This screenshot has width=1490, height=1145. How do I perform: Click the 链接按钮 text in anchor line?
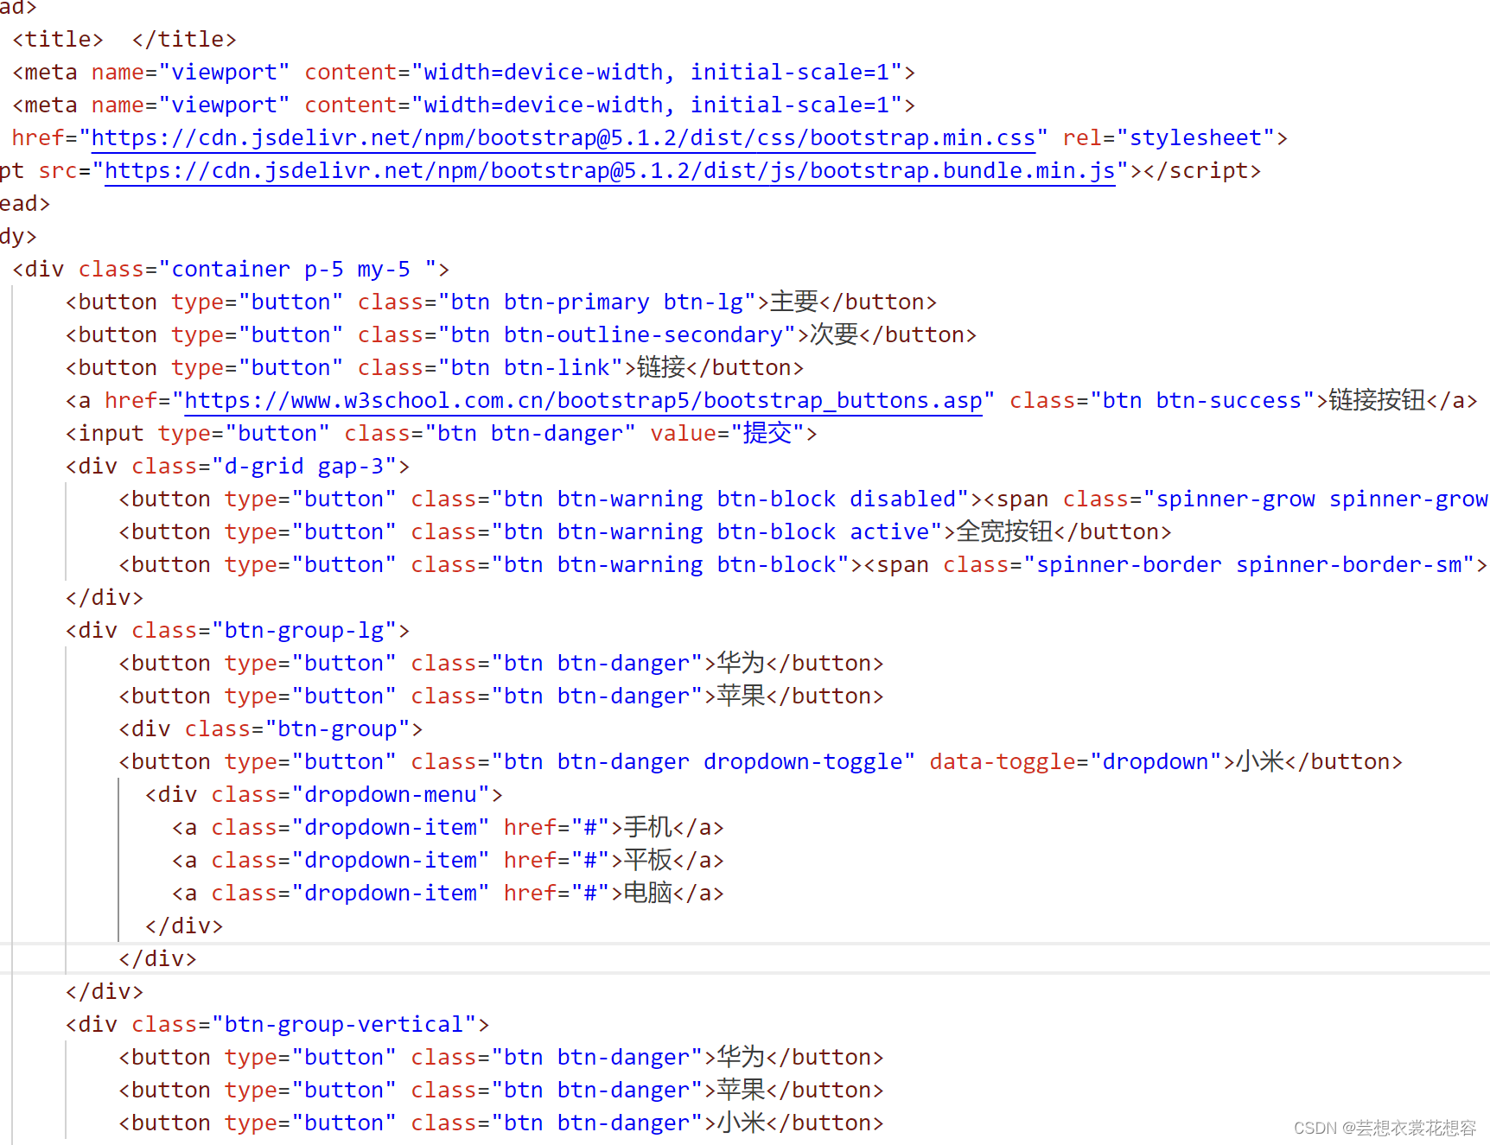[1378, 401]
